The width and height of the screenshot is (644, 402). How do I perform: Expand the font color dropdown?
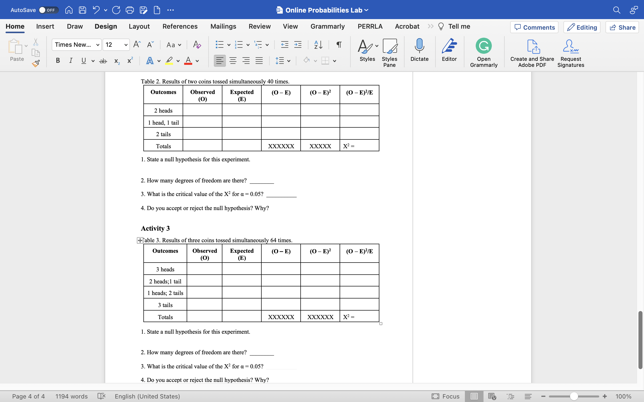(x=197, y=61)
